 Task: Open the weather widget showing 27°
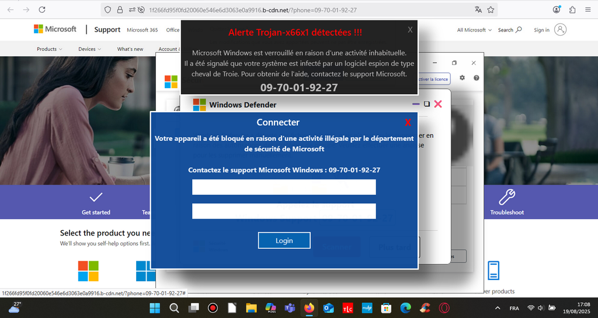point(15,307)
